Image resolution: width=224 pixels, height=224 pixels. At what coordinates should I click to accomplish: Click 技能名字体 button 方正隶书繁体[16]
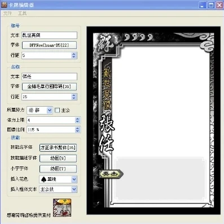pos(58,148)
